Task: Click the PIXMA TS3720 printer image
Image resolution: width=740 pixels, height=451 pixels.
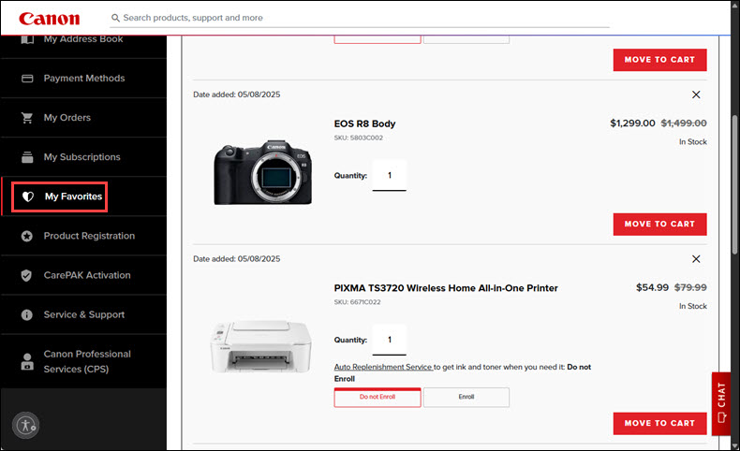Action: [x=260, y=347]
